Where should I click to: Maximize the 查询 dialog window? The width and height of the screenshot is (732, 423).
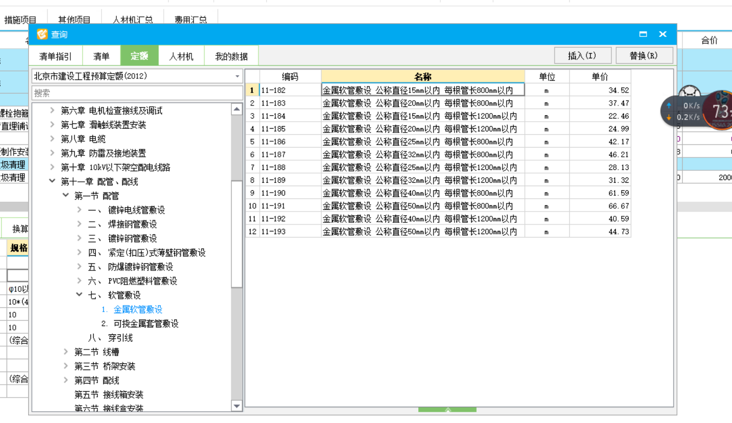coord(643,34)
